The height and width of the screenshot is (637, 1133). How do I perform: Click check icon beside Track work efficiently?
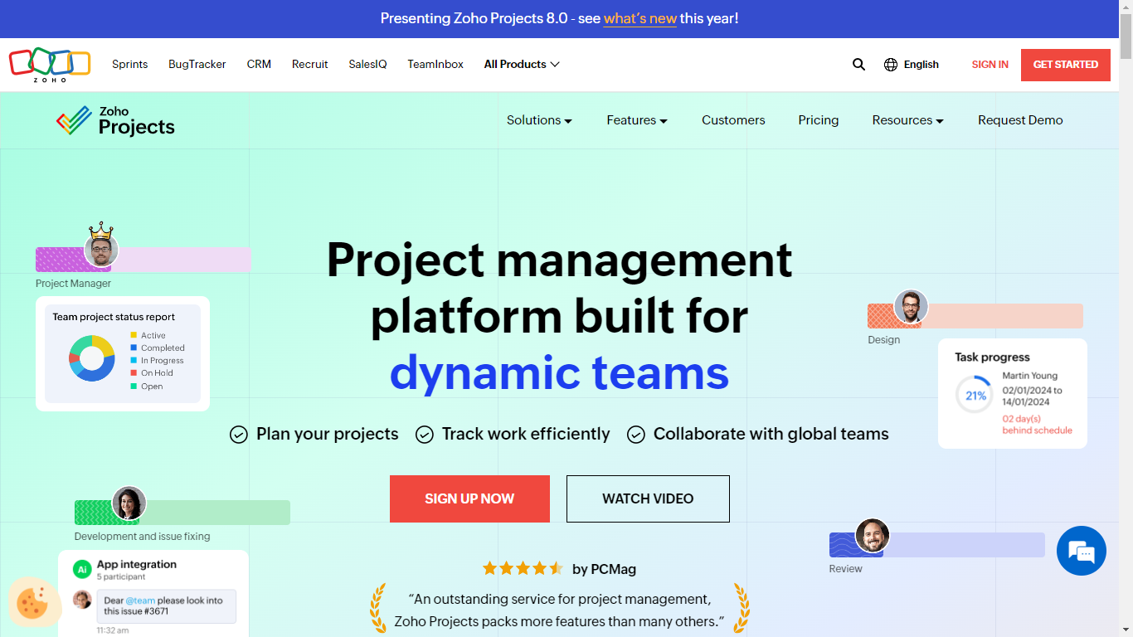pos(425,435)
